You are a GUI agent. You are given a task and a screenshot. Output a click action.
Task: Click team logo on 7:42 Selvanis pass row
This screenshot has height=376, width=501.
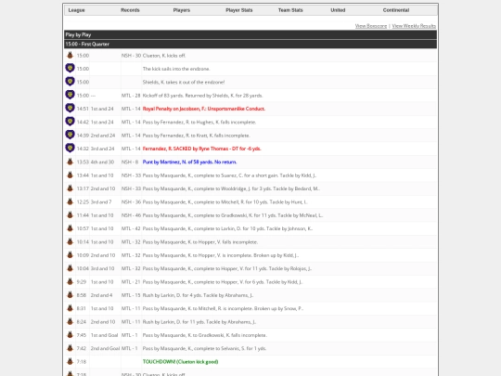point(70,348)
